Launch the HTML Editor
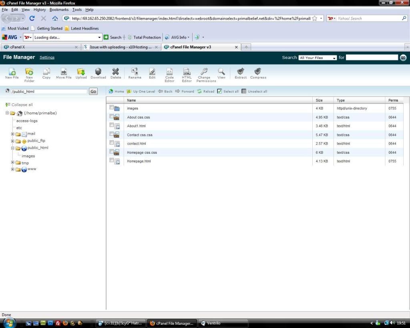The height and width of the screenshot is (328, 410). pos(187,72)
